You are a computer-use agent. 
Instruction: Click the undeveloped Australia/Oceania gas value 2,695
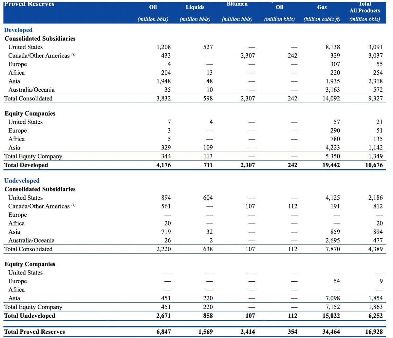[333, 240]
